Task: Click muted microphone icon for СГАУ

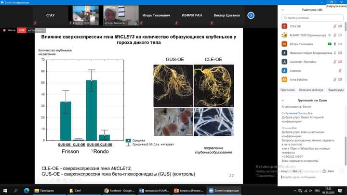Action: point(335,26)
